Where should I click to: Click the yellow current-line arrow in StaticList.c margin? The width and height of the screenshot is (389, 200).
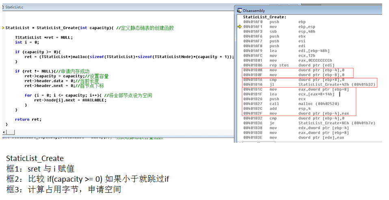click(3, 28)
